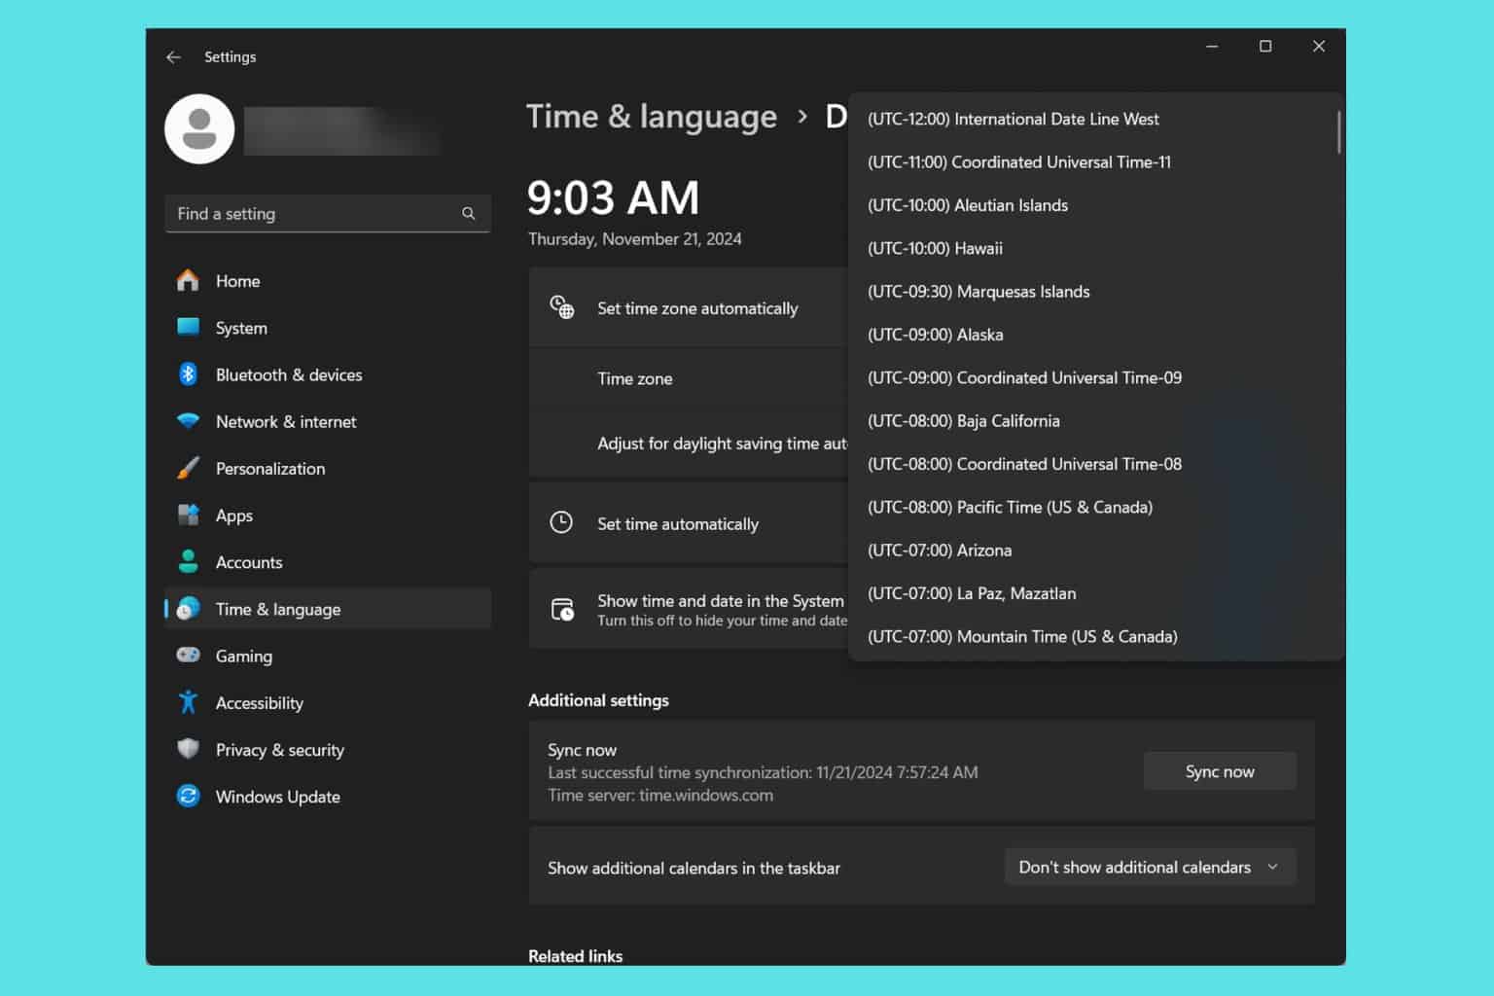Click the user profile avatar
The height and width of the screenshot is (996, 1494).
[199, 129]
